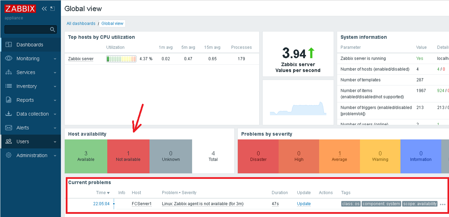Screen dimensions: 449x217
Task: Open the three-dots tags overflow for FCServer1
Action: 443,204
